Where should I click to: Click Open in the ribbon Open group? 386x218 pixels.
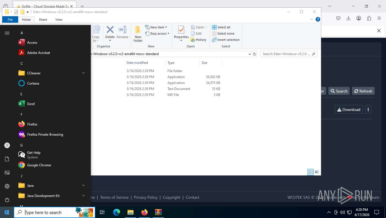(x=199, y=27)
